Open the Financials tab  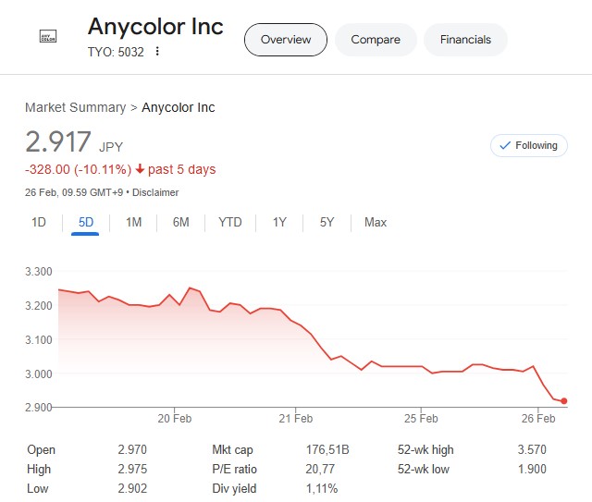pos(465,40)
